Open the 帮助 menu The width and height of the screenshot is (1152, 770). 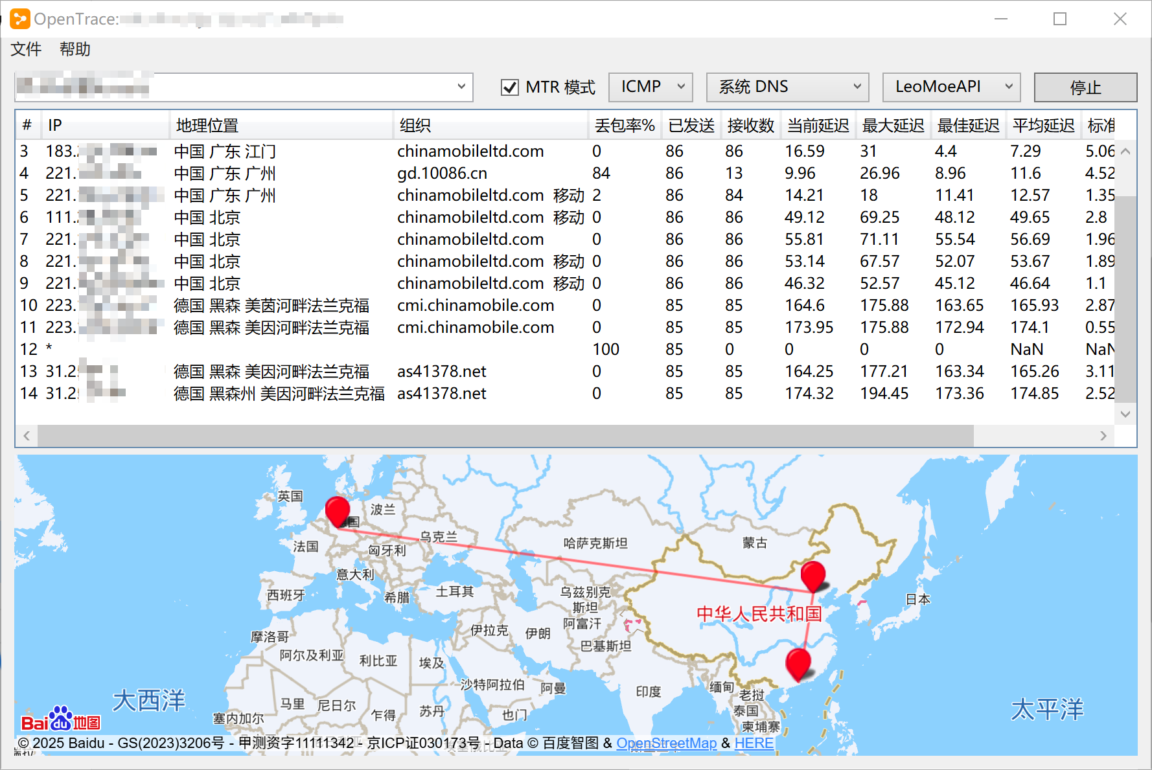75,49
